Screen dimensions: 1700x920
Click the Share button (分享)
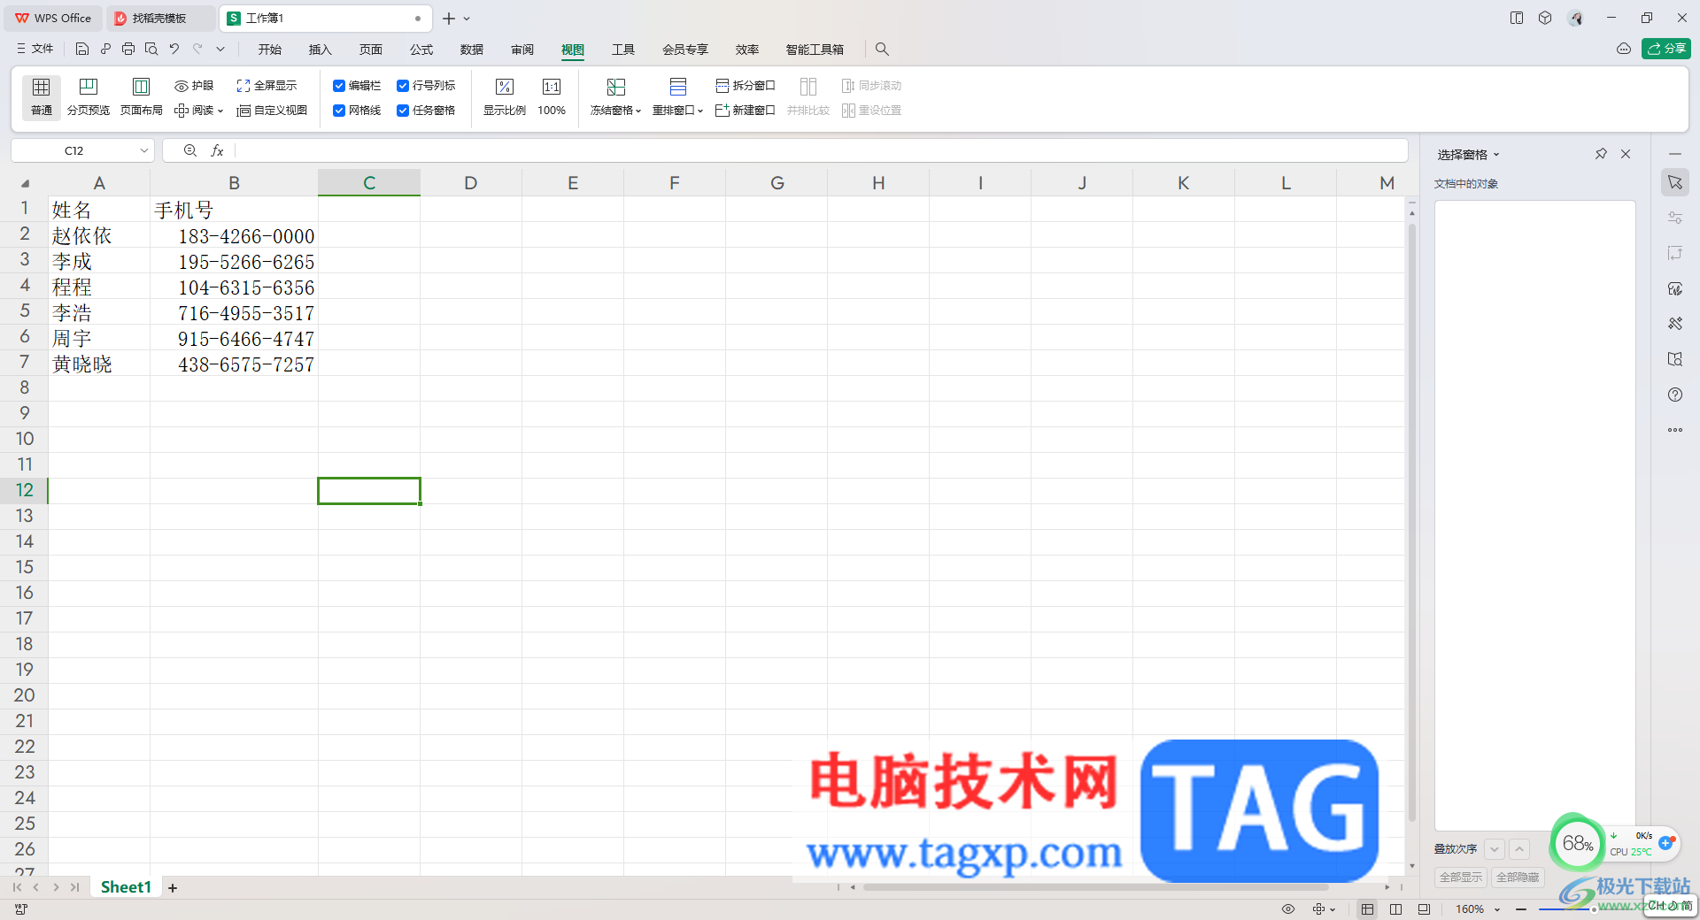[1666, 49]
